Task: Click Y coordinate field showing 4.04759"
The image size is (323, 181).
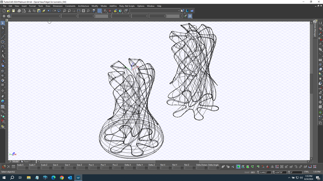Action: point(280,173)
